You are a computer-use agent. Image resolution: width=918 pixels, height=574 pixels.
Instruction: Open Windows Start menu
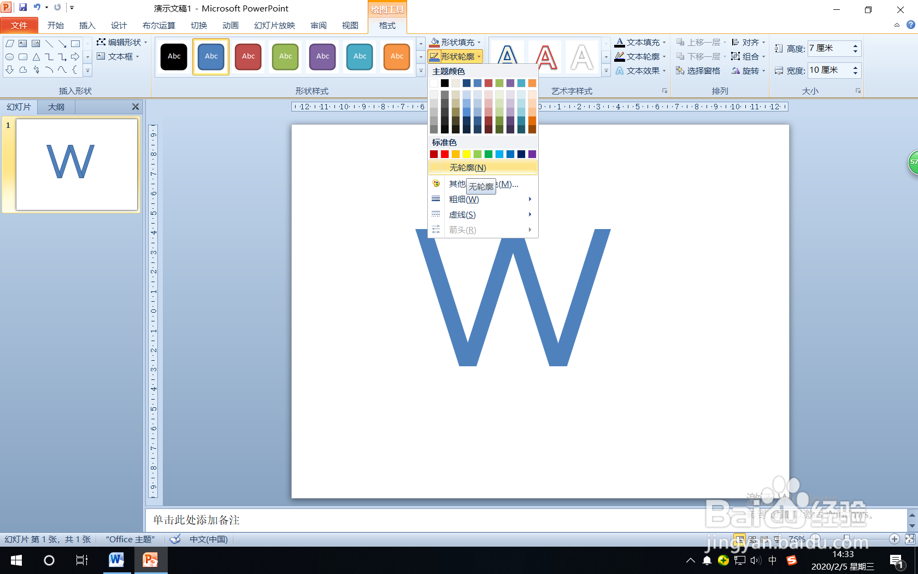click(x=16, y=560)
